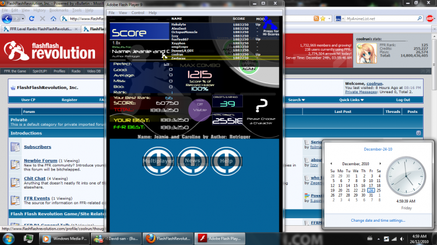Open David-san messenger taskbar item
Screen dimensions: 437x245
[x=116, y=239]
